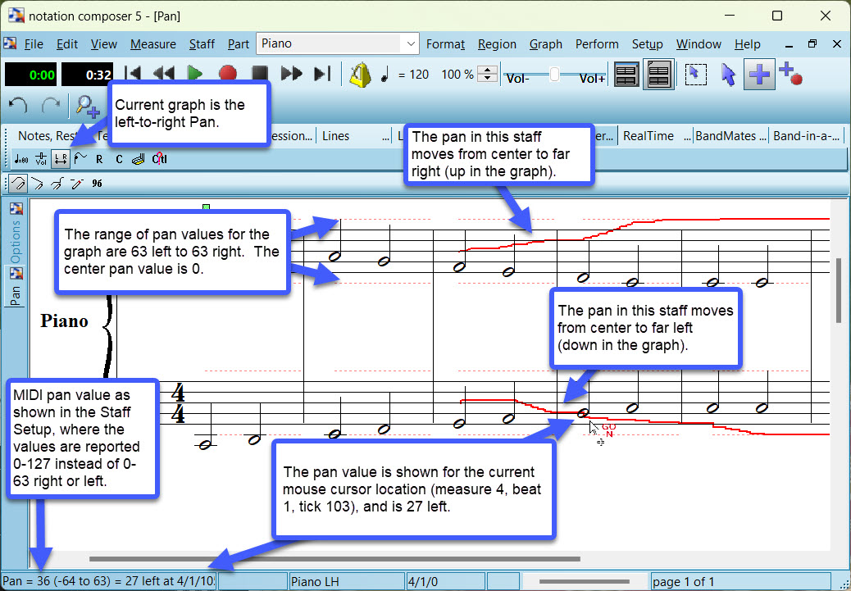Select the blue arrow Select mode icon
The height and width of the screenshot is (591, 851).
(727, 75)
